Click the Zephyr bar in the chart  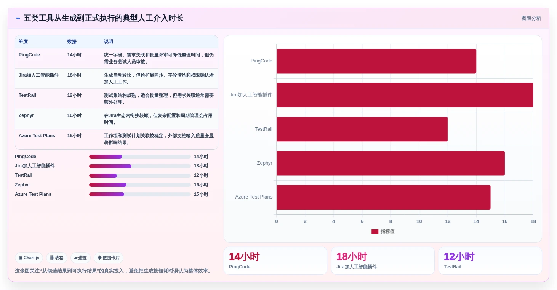point(391,163)
